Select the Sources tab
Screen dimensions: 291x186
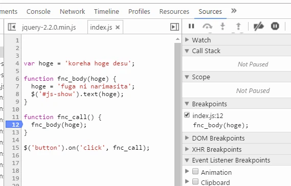pos(210,12)
